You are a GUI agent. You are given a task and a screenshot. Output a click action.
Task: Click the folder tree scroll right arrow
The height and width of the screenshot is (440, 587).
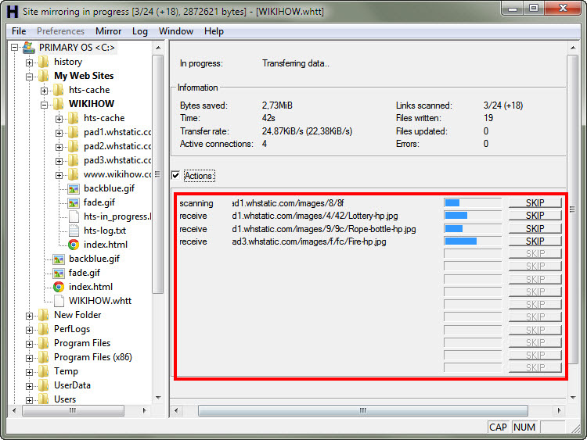click(x=145, y=410)
